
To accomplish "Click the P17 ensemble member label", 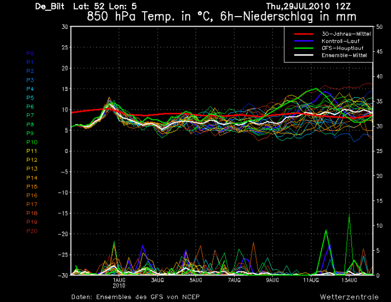I will [x=32, y=204].
